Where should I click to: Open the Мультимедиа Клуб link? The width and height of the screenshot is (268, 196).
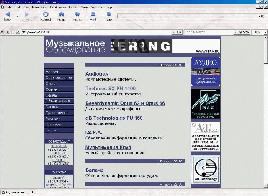(108, 147)
